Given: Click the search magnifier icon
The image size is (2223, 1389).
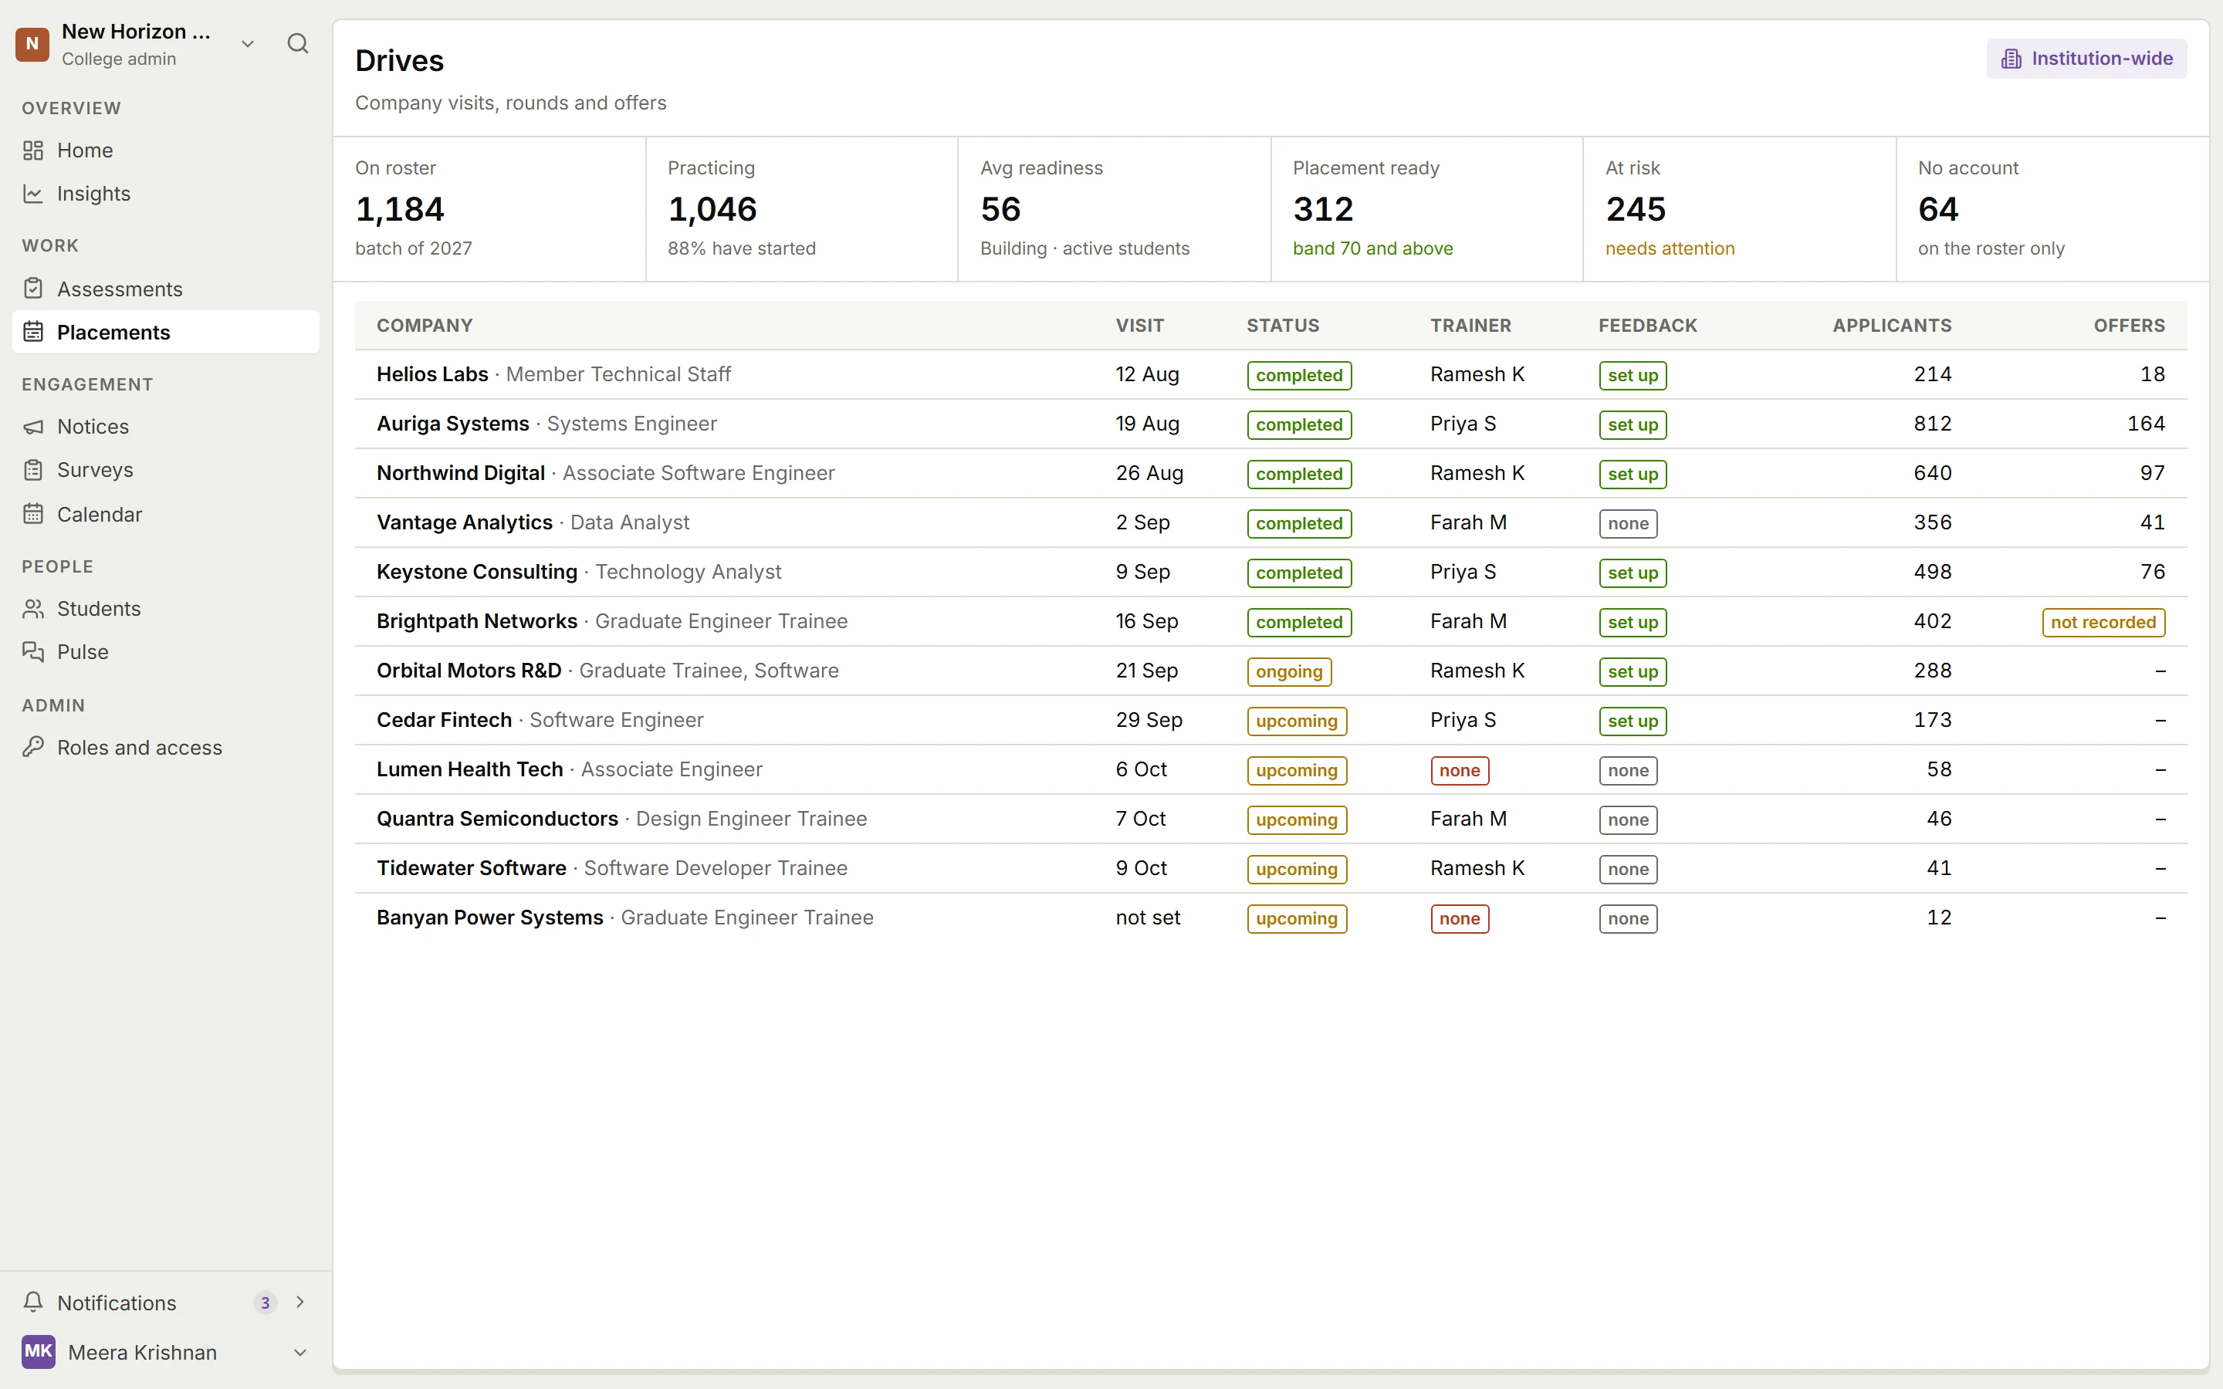Looking at the screenshot, I should [x=298, y=43].
